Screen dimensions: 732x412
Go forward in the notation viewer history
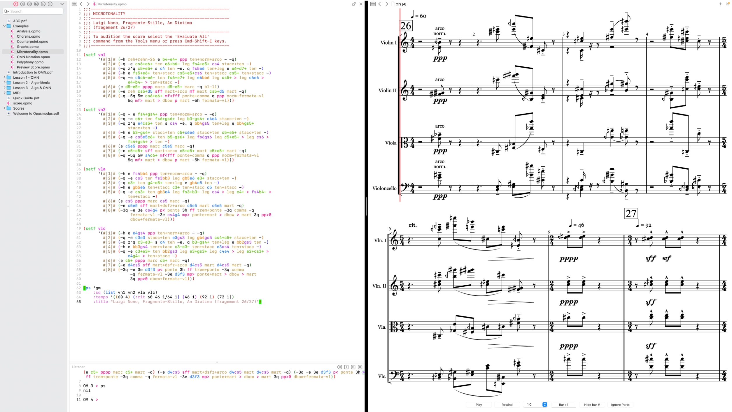coord(387,4)
